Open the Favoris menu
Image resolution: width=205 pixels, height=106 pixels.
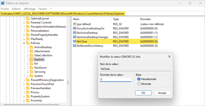43,9
